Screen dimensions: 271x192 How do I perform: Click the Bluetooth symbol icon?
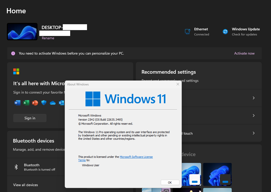click(x=16, y=167)
